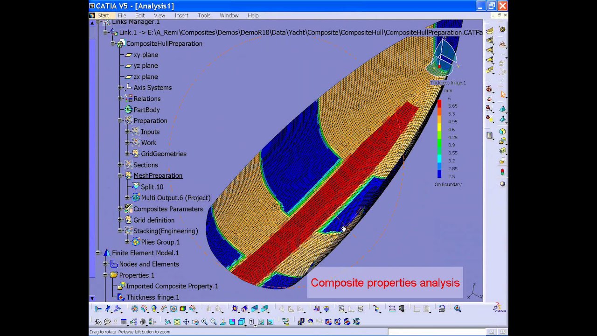The width and height of the screenshot is (597, 336).
Task: Select the Rotate view icon
Action: pos(195,322)
